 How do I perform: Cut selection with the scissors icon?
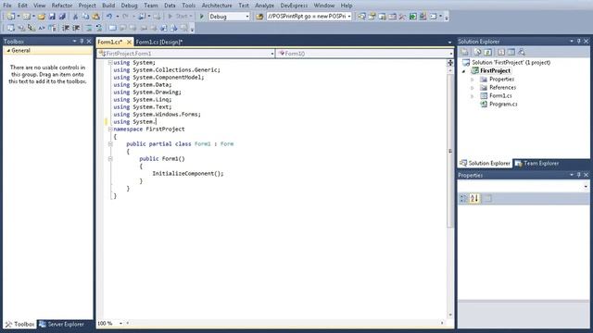(x=75, y=17)
